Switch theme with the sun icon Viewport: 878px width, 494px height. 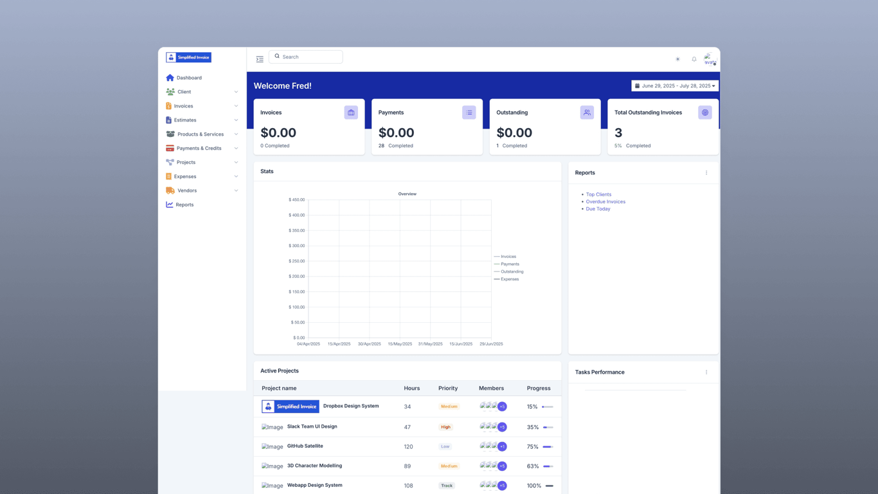coord(677,59)
